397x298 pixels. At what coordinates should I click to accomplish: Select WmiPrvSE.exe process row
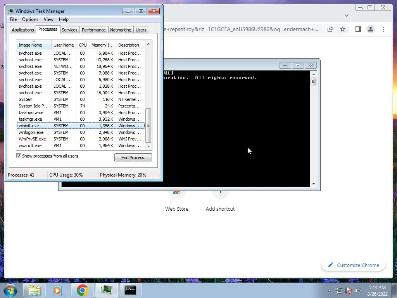[81, 139]
